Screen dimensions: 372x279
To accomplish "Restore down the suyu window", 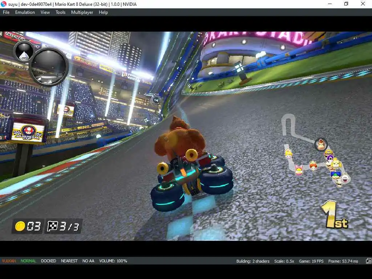I will [x=346, y=4].
